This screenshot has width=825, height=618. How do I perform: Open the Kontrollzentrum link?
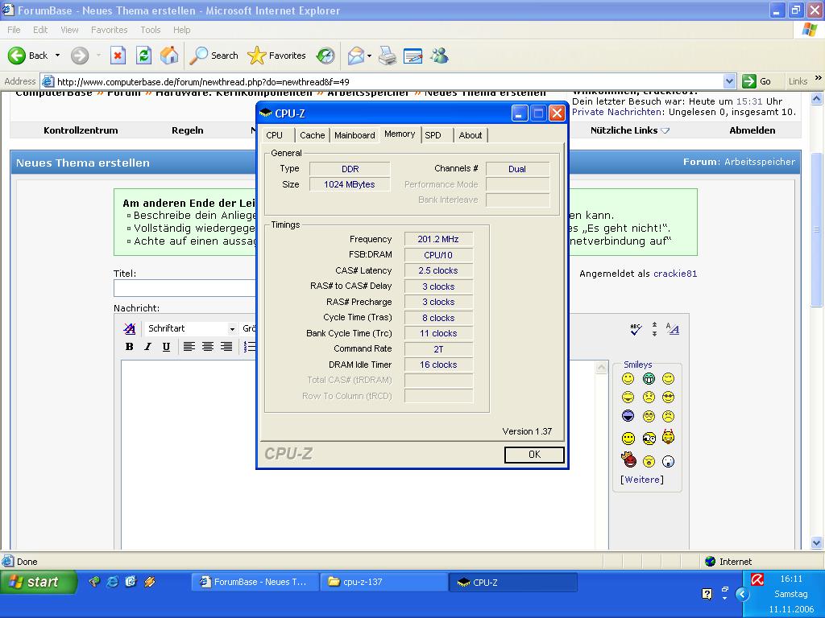(81, 130)
